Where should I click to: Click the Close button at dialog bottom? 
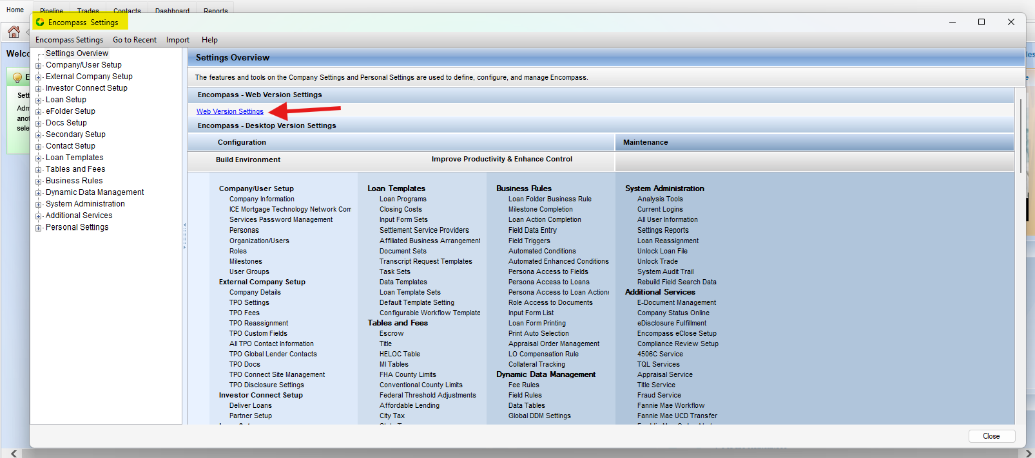pos(991,436)
